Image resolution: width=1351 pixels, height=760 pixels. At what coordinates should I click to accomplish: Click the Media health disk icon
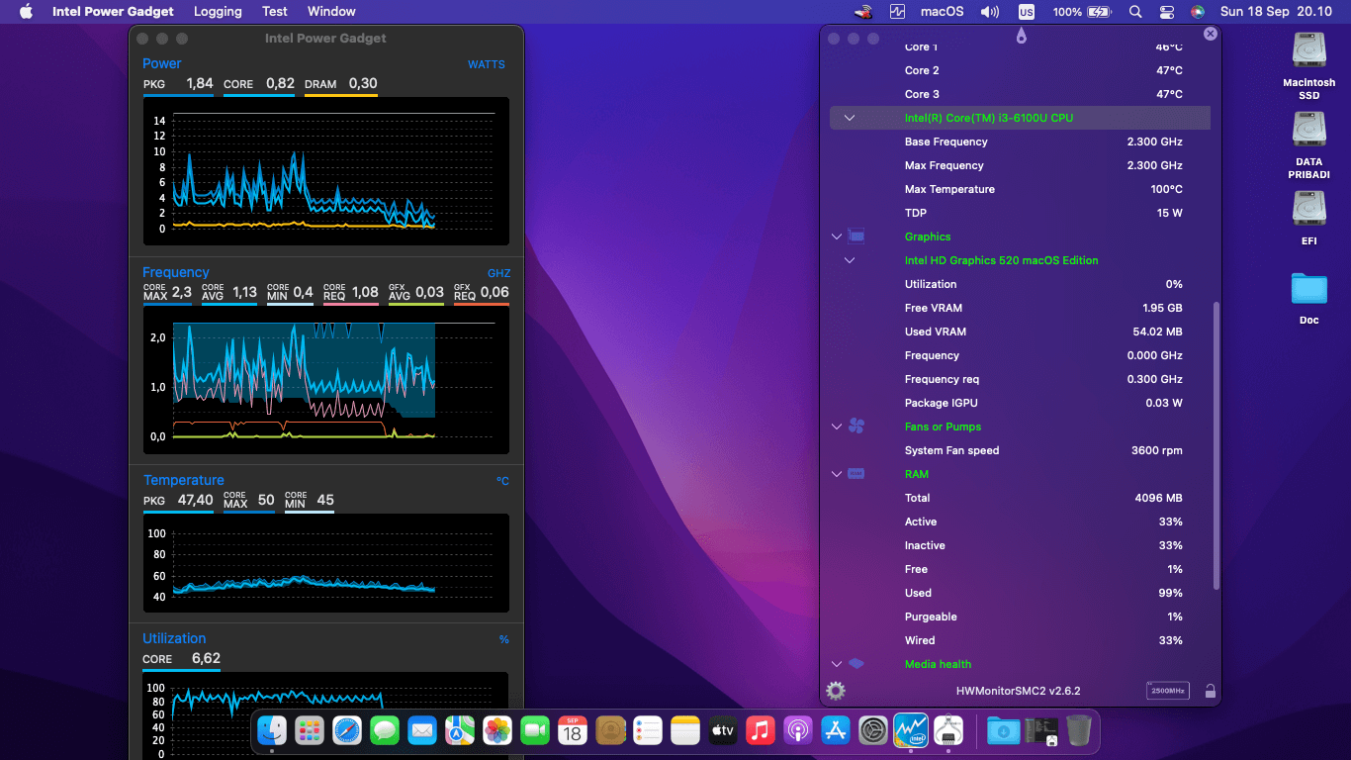[x=856, y=664]
